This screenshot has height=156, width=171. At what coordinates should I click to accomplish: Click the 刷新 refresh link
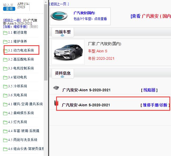[x=34, y=27]
